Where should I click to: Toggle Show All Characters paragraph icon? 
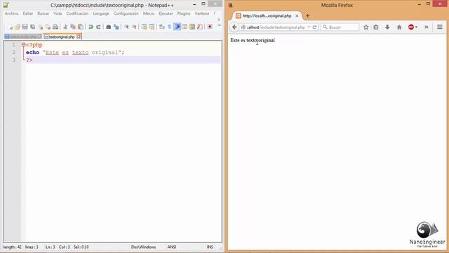pyautogui.click(x=170, y=27)
